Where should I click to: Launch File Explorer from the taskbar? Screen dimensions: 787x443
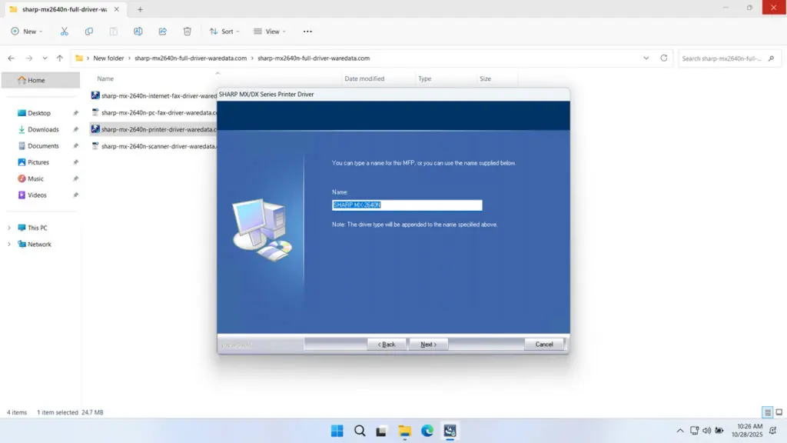pyautogui.click(x=403, y=431)
